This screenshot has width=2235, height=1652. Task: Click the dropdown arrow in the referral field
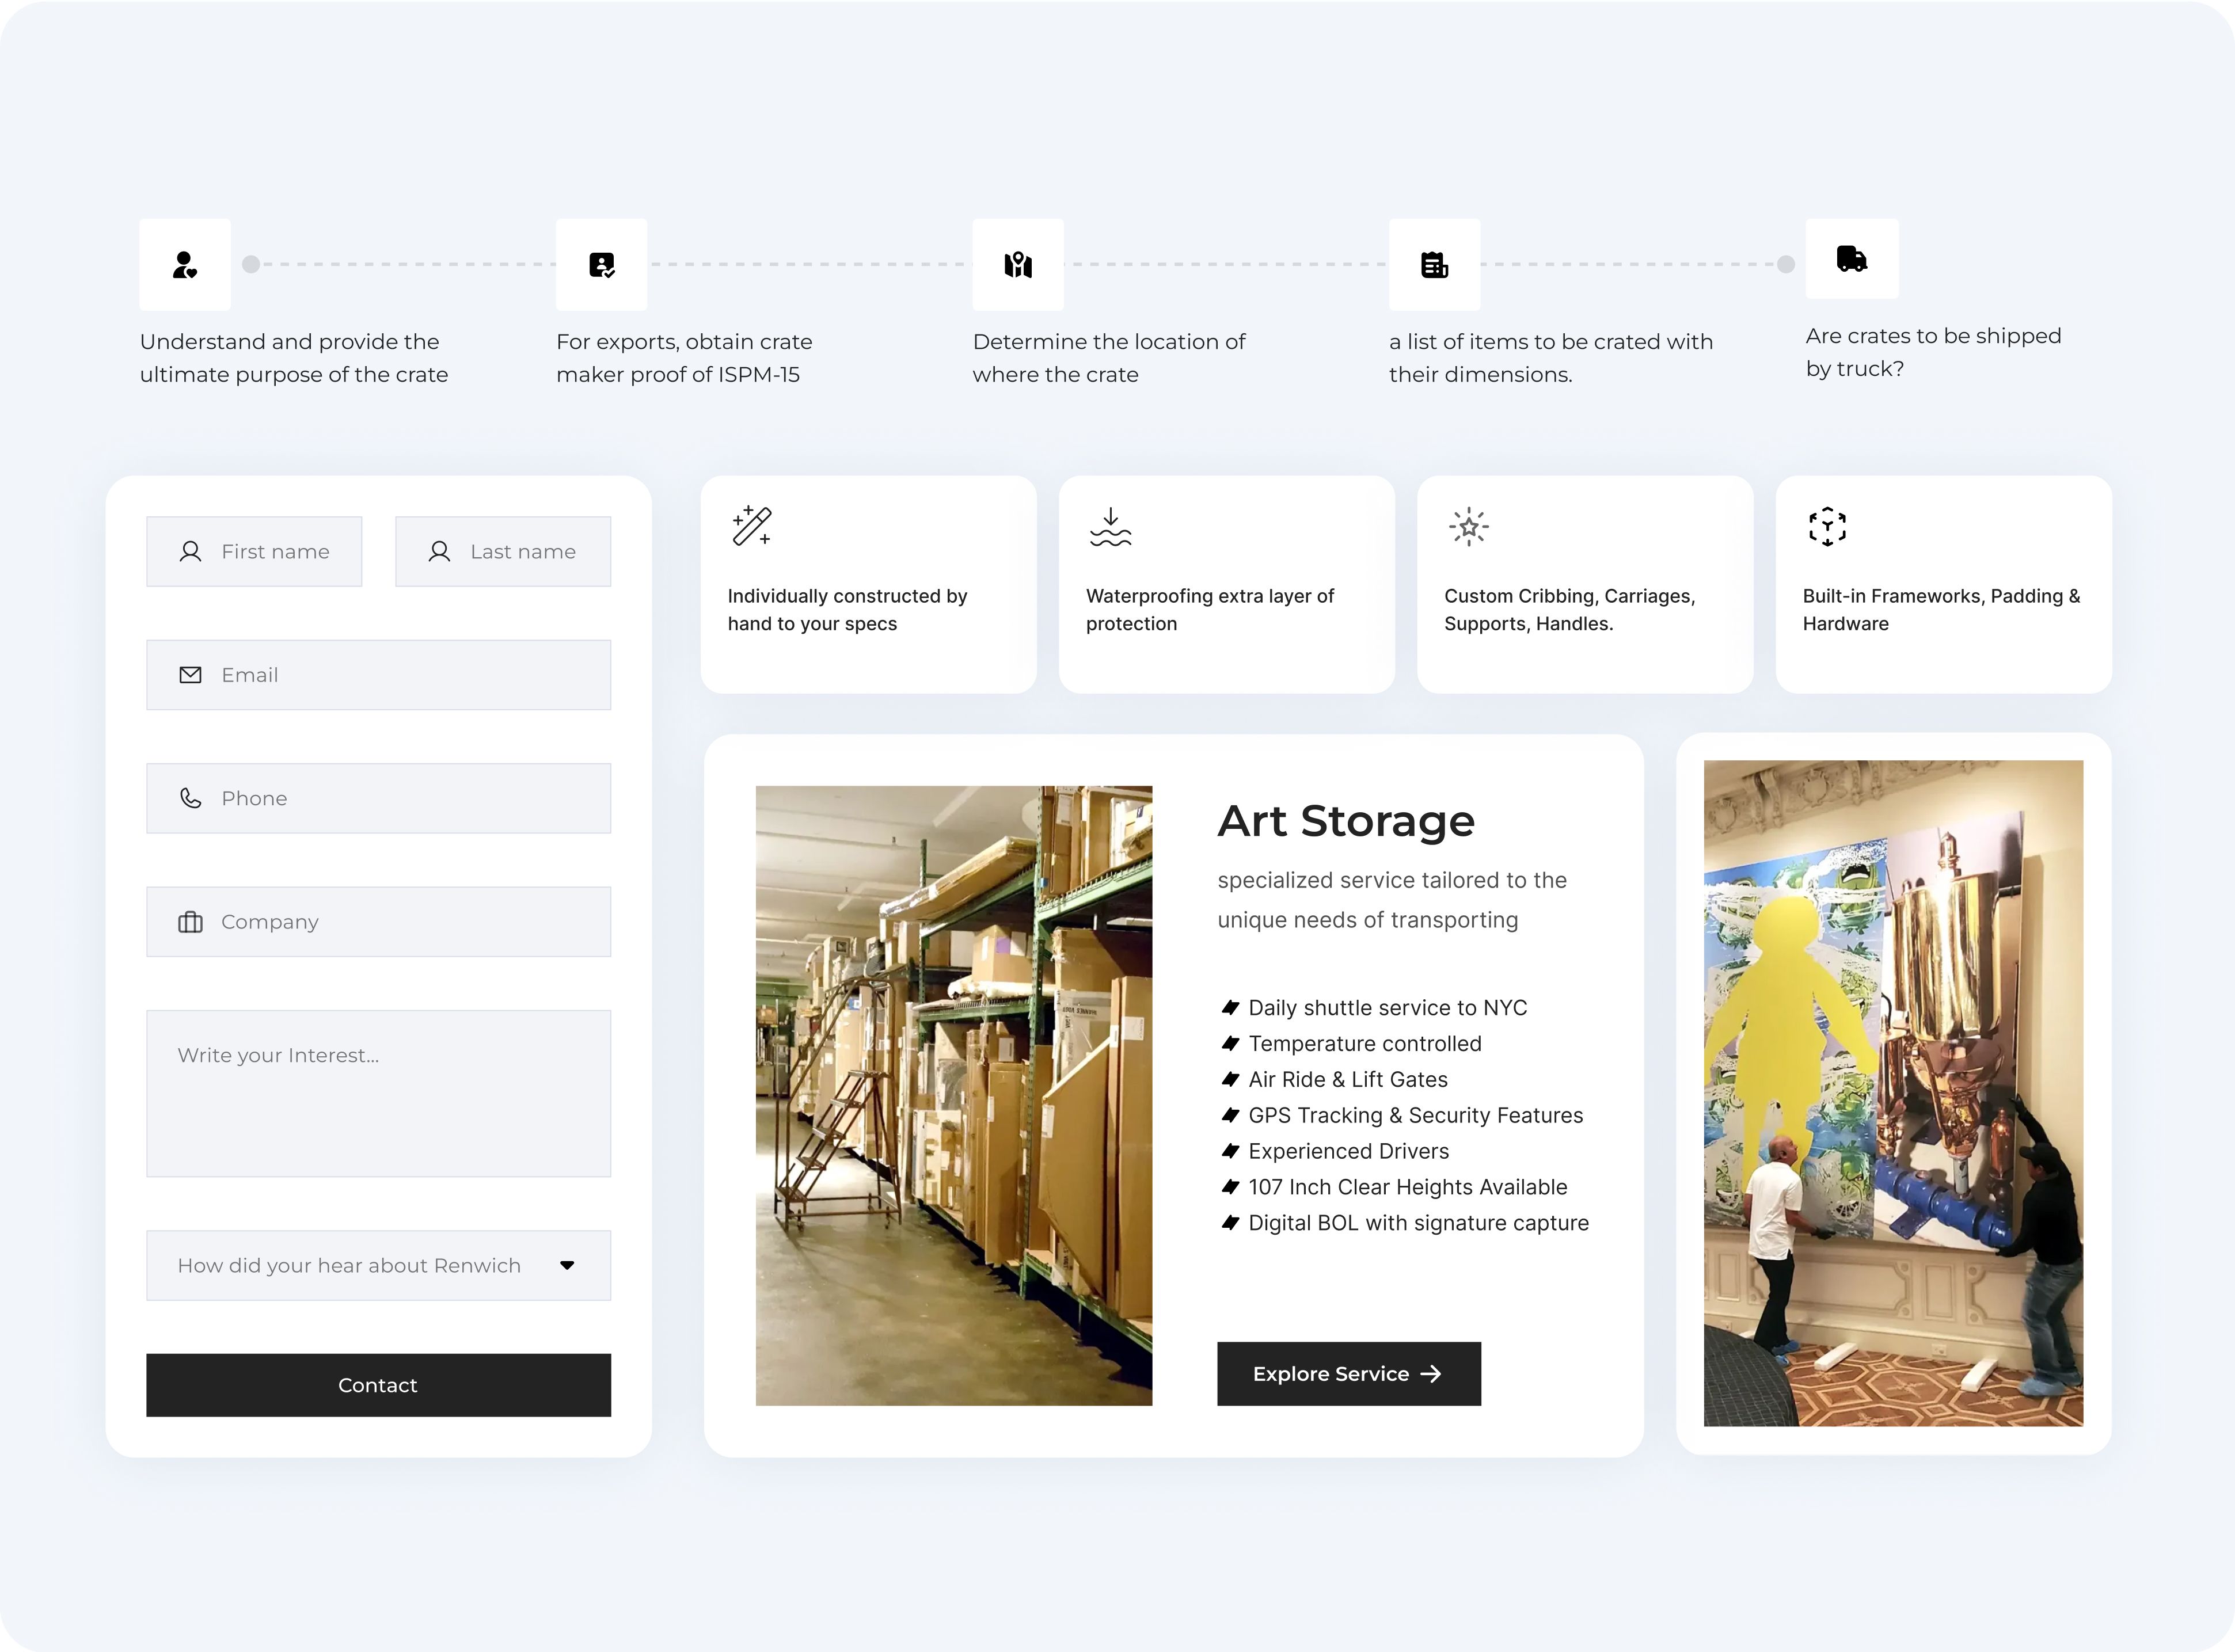[x=567, y=1265]
